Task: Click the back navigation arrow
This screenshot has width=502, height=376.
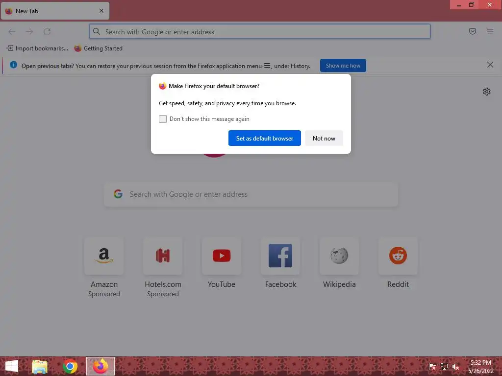Action: (12, 32)
